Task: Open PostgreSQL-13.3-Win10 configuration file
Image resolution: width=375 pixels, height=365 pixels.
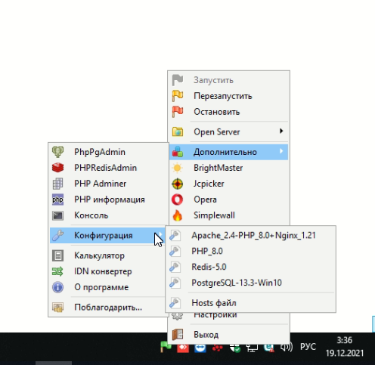Action: tap(250, 283)
